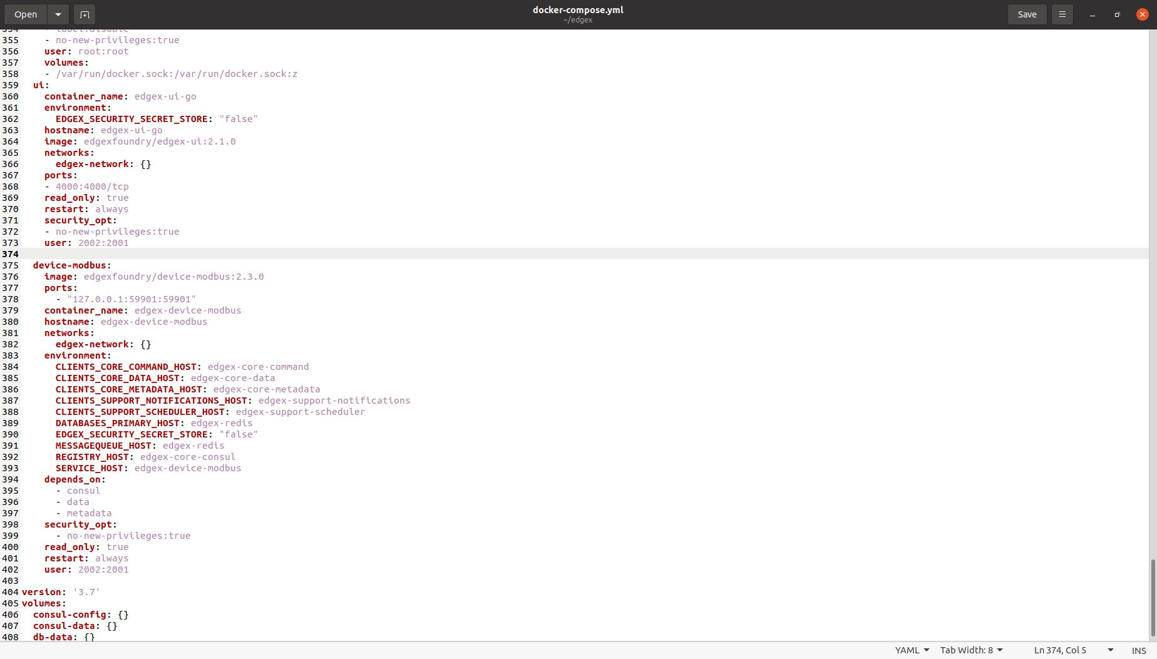Click the SERVICE_HOST value edgex-device-modbus

[187, 468]
